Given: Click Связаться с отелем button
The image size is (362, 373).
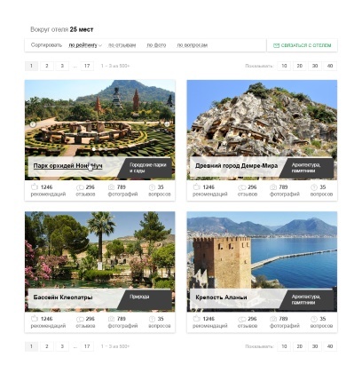Looking at the screenshot, I should click(302, 45).
